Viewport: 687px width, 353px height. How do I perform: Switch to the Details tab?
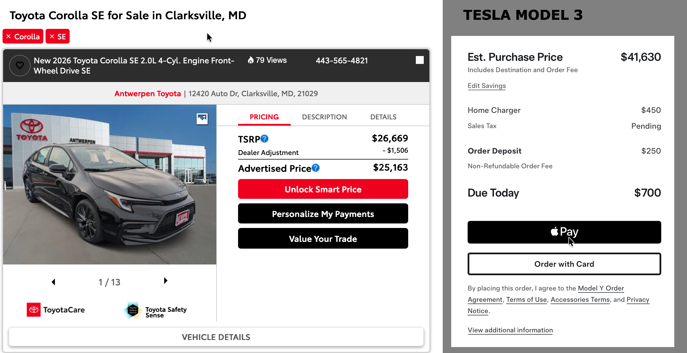point(383,117)
